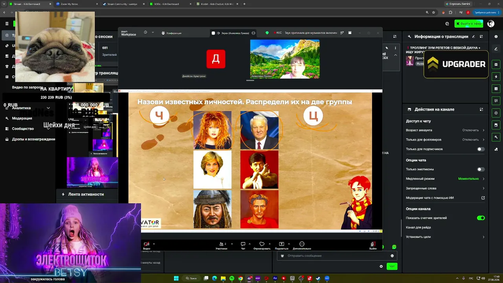
Task: Open Spotify from the taskbar
Action: click(232, 278)
